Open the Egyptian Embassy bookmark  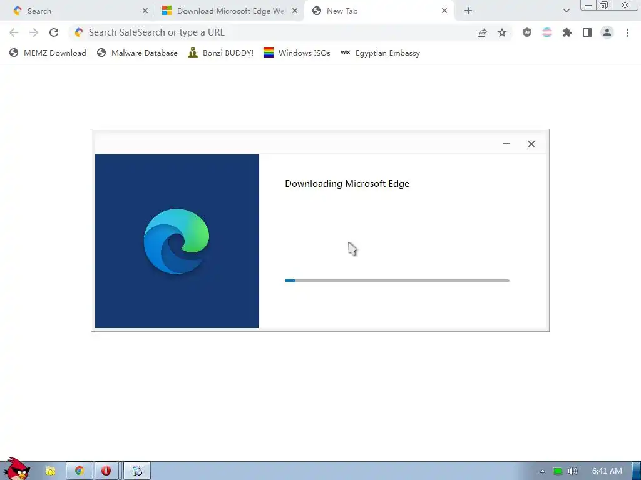[380, 53]
